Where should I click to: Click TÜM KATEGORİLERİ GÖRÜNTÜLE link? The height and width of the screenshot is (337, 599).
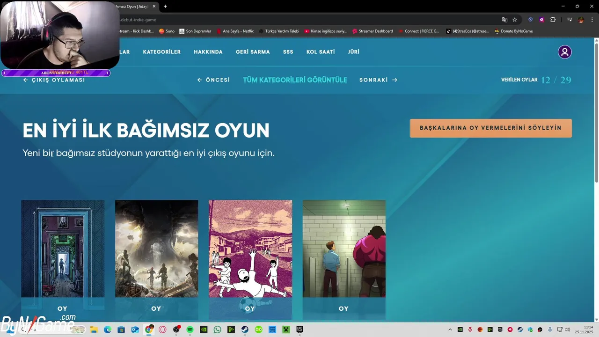click(295, 80)
